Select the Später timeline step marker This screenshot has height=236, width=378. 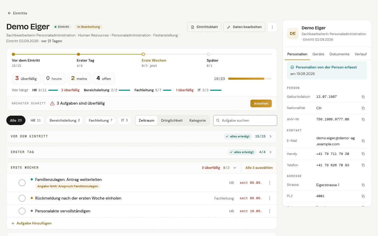click(208, 54)
